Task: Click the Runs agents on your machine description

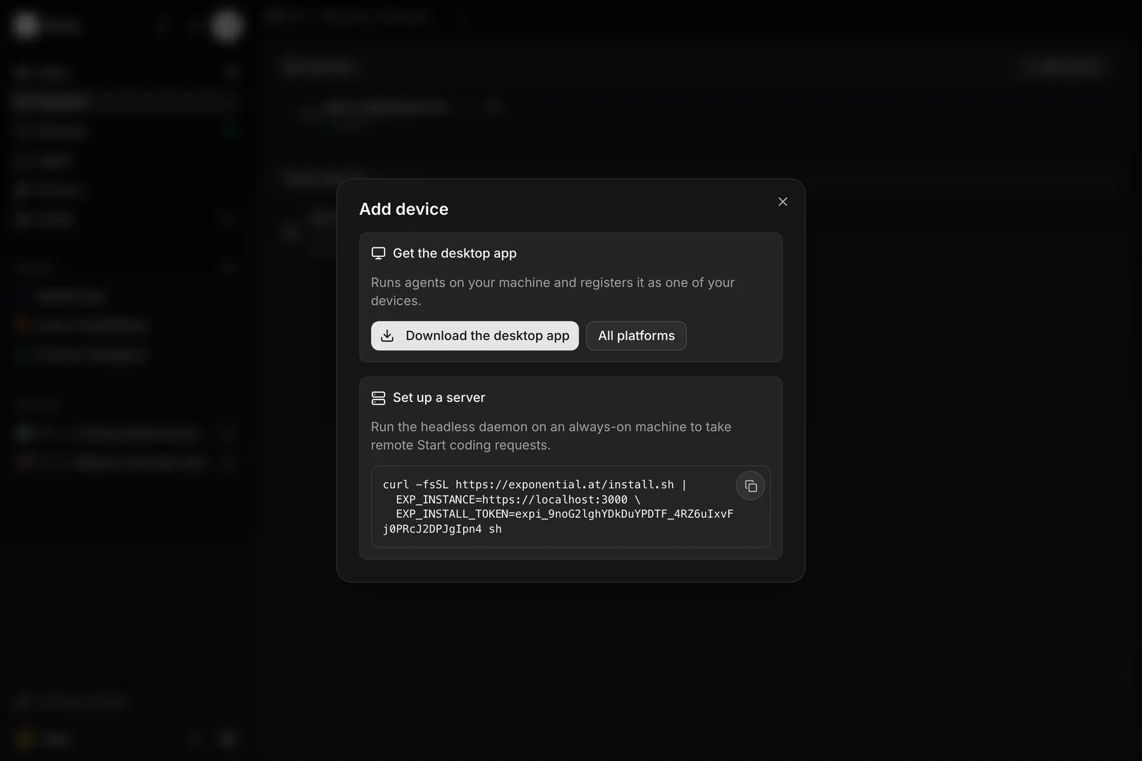Action: point(553,292)
